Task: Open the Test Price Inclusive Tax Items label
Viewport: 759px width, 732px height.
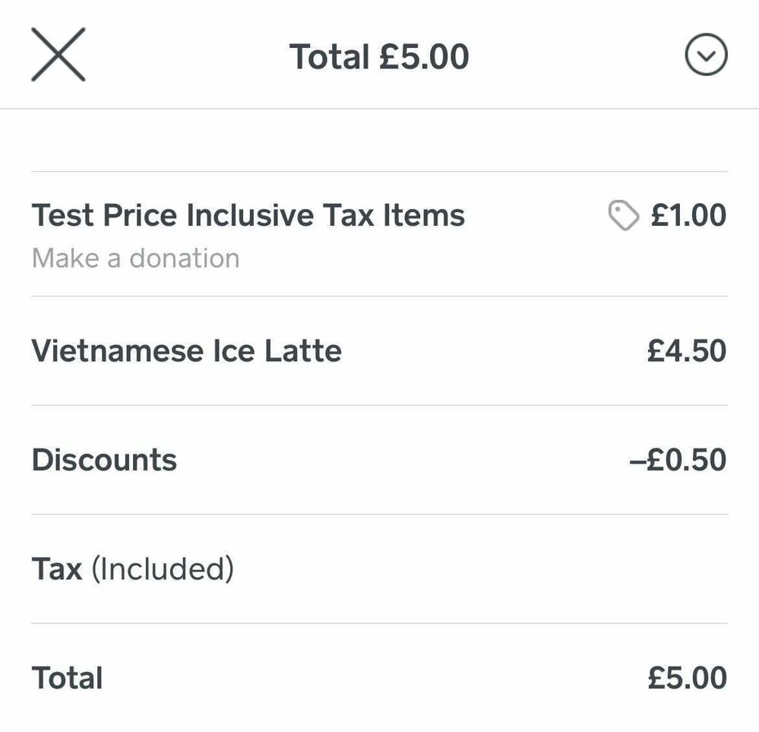Action: pos(248,216)
